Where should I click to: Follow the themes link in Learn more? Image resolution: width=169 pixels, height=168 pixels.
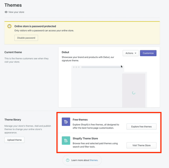(x=94, y=160)
